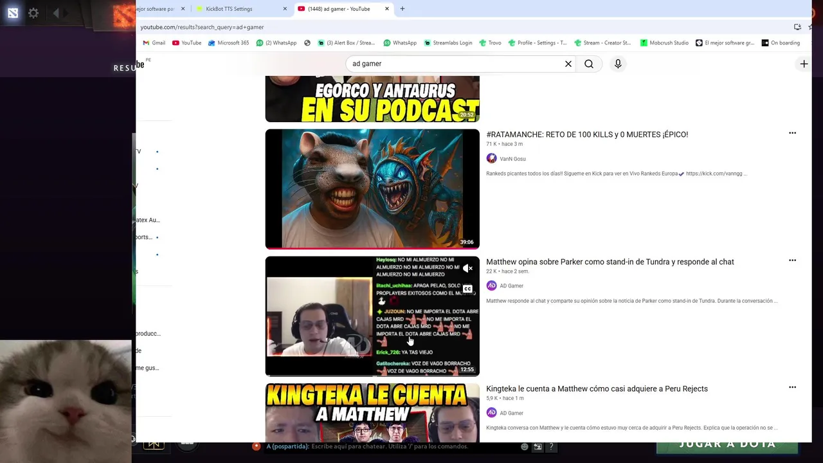The height and width of the screenshot is (463, 823).
Task: Open the settings gear at top left
Action: (x=33, y=13)
